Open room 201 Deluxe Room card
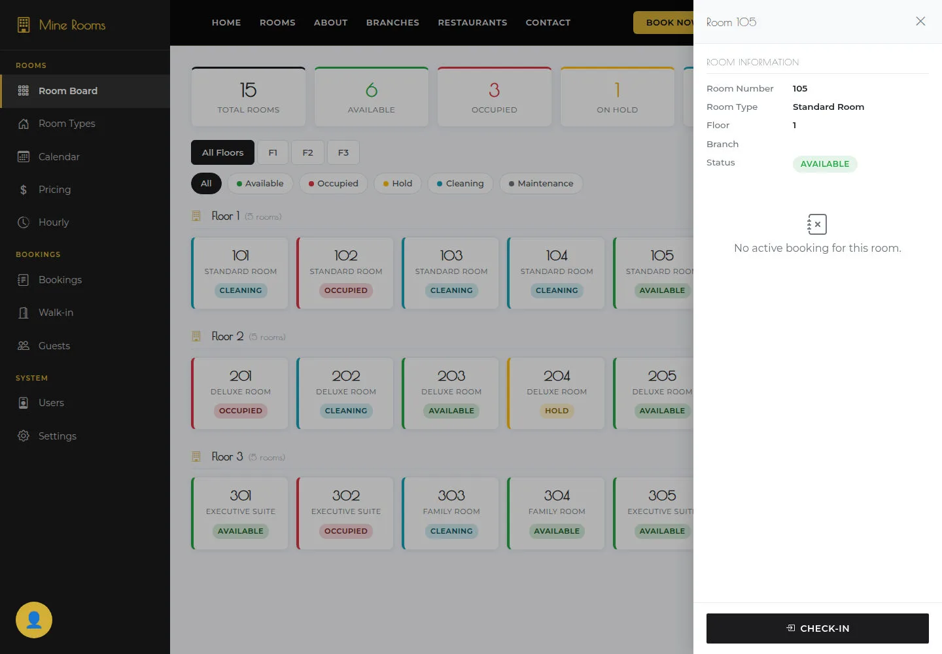Image resolution: width=942 pixels, height=654 pixels. tap(239, 393)
